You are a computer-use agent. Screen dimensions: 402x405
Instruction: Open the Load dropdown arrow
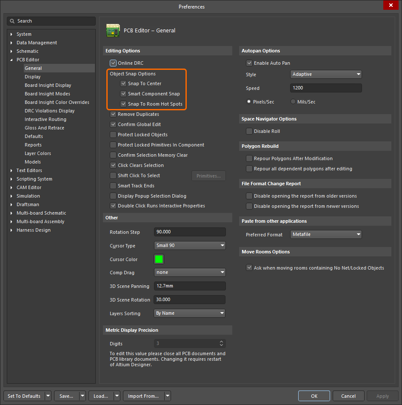point(117,396)
